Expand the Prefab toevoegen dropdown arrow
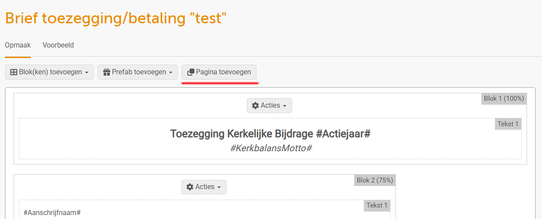 pyautogui.click(x=171, y=73)
